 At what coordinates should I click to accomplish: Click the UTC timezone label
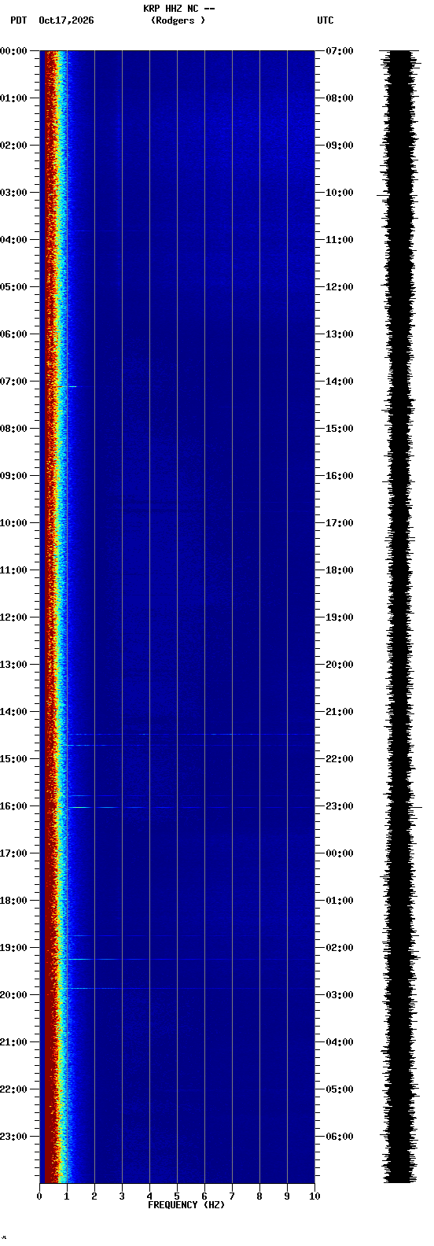coord(325,20)
